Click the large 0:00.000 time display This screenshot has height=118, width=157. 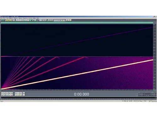(x=82, y=94)
